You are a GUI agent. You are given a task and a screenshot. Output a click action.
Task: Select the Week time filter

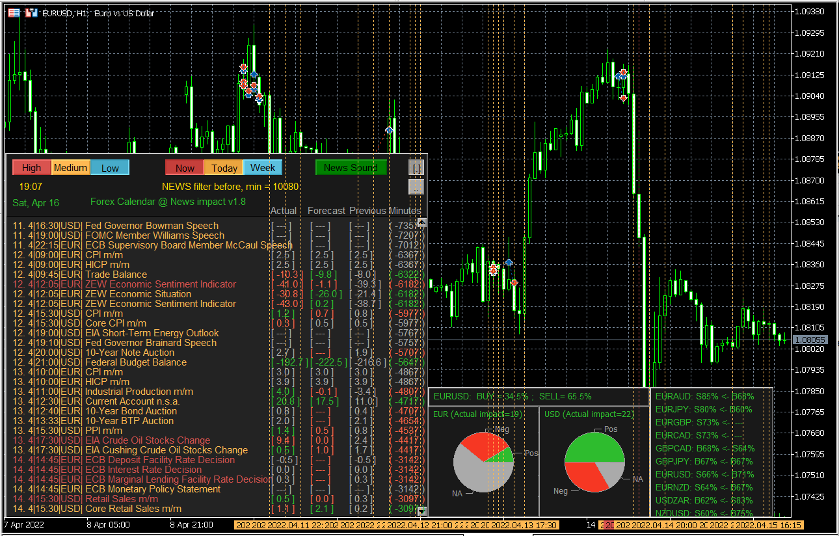click(263, 168)
